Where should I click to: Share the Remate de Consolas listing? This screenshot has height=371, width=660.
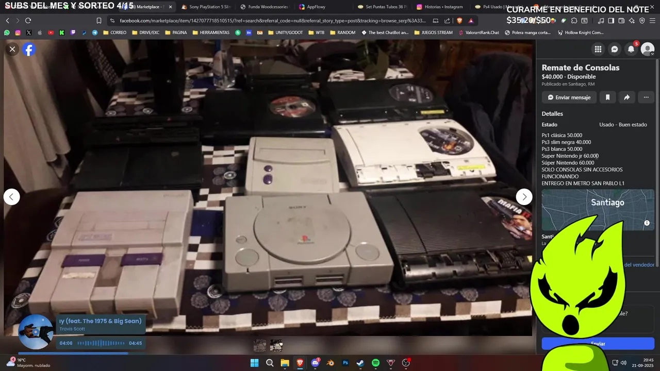(626, 97)
